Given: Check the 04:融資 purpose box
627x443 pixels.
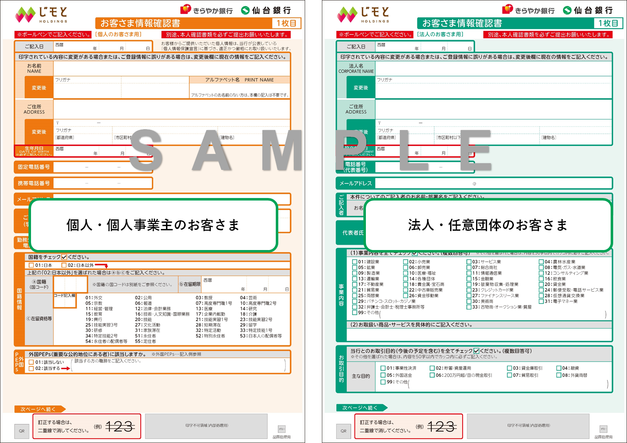Looking at the screenshot, I should [559, 368].
